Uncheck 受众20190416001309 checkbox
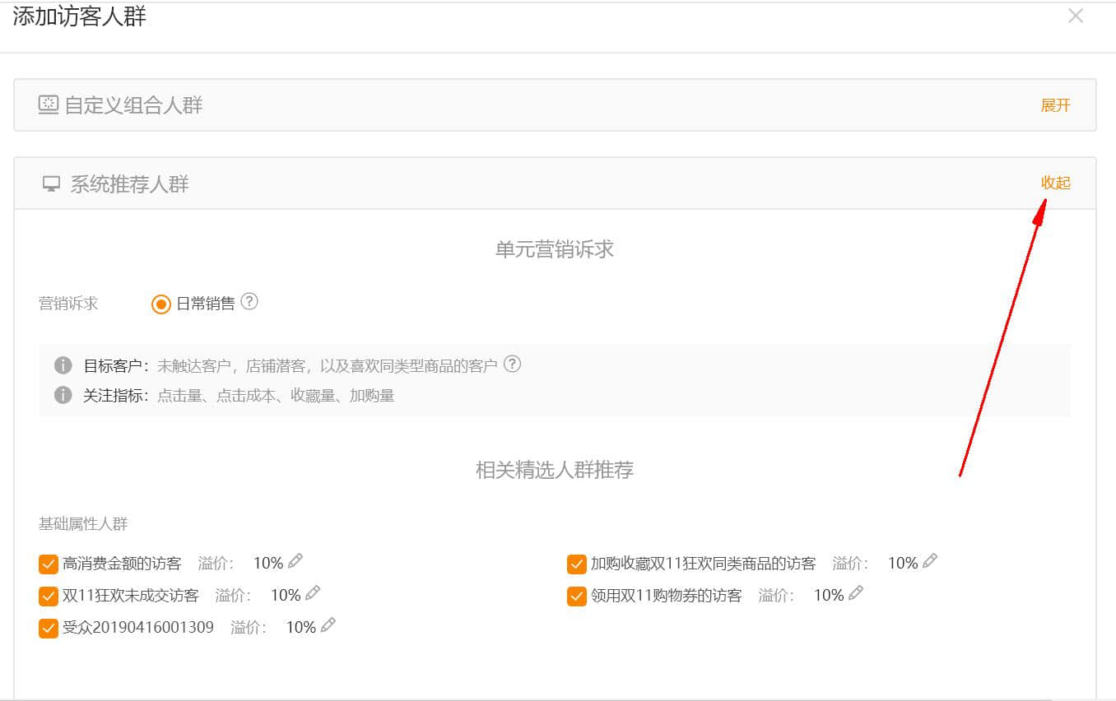Screen dimensions: 1116x701 (x=49, y=629)
